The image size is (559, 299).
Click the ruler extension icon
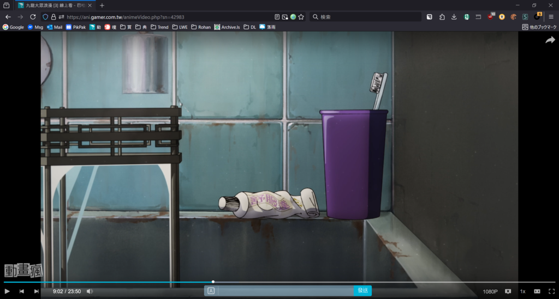click(478, 17)
